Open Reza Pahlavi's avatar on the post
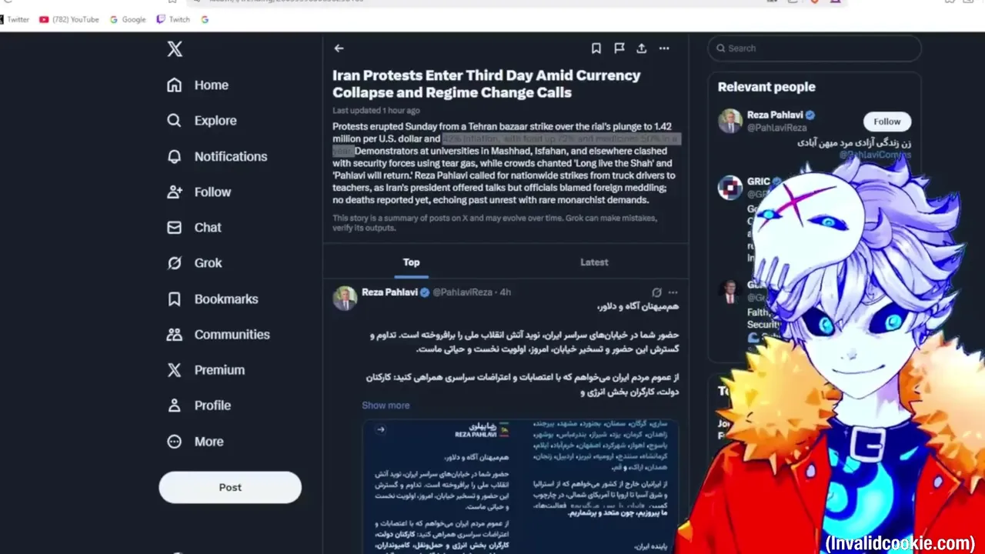 (345, 299)
